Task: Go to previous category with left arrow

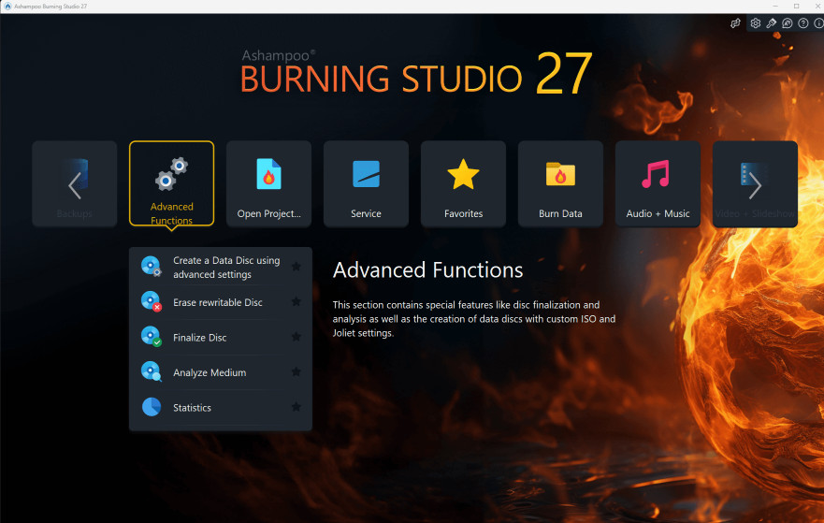Action: (x=74, y=184)
